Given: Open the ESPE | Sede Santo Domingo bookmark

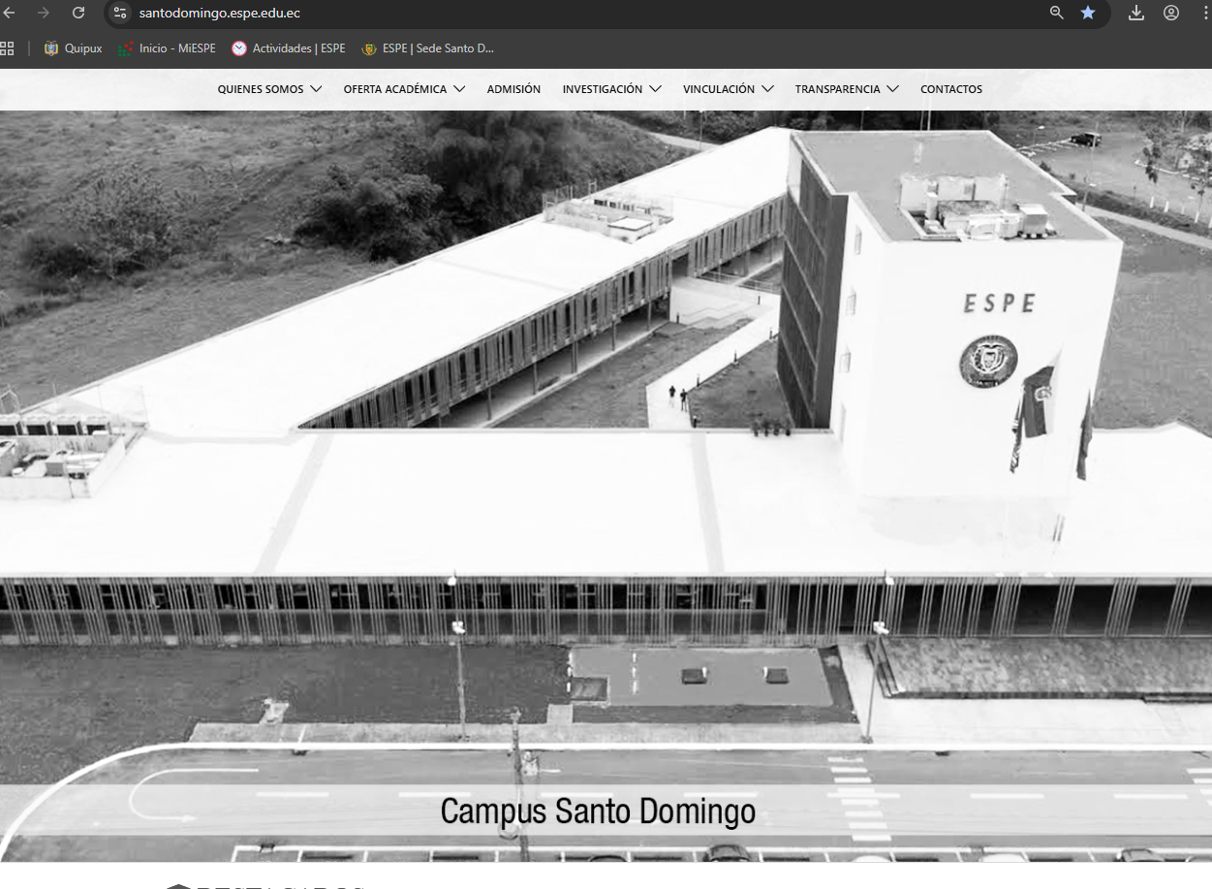Looking at the screenshot, I should click(427, 48).
